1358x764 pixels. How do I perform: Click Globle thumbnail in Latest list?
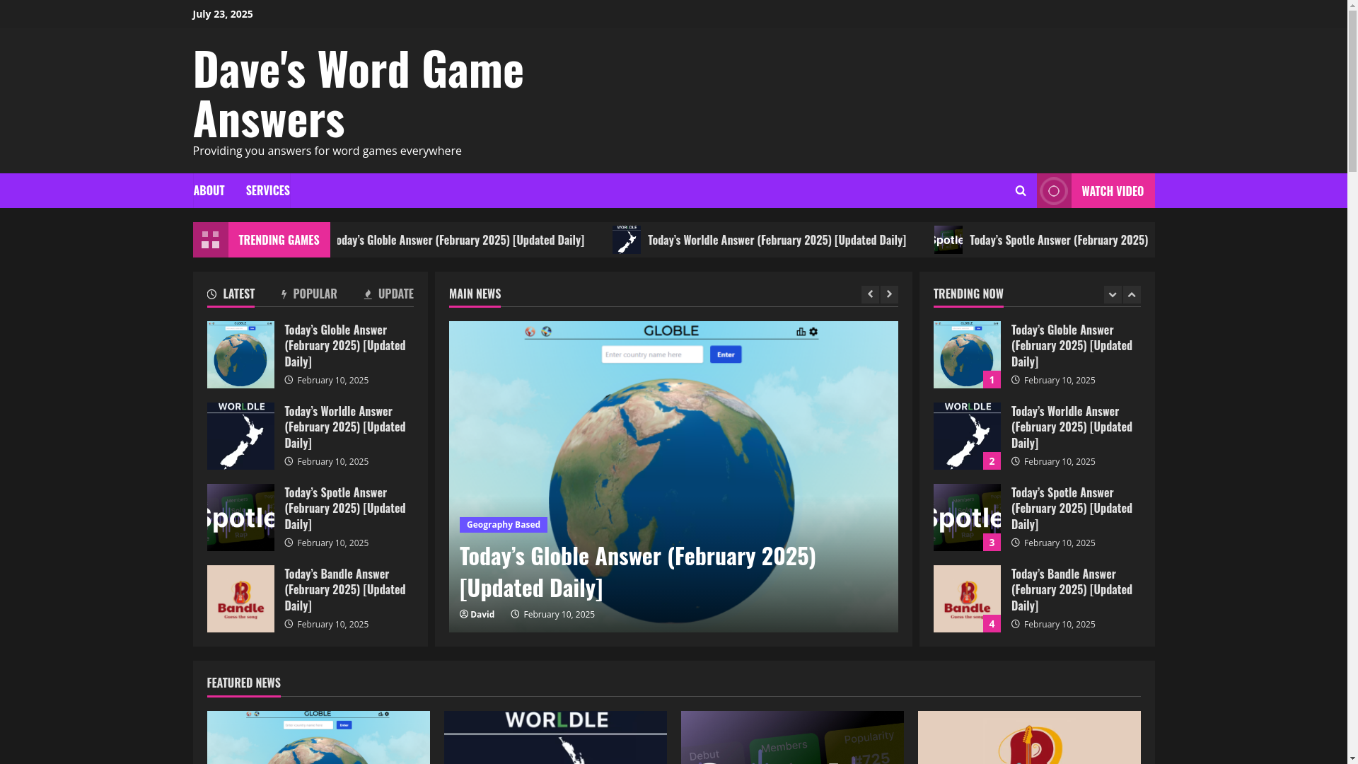[240, 355]
